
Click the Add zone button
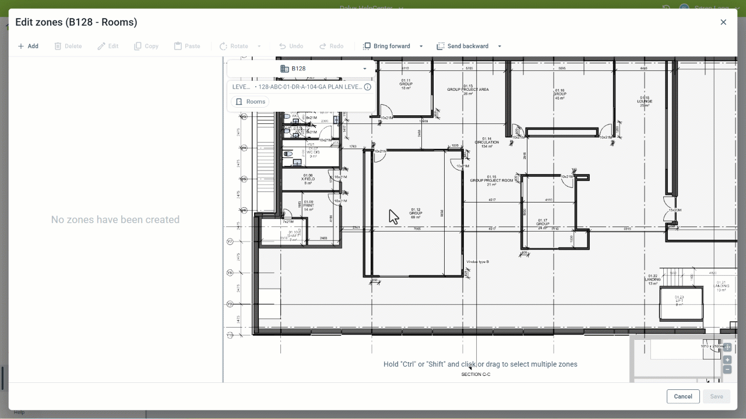coord(27,46)
